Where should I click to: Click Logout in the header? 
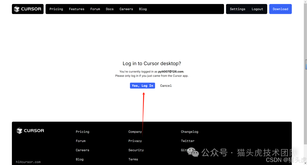257,9
